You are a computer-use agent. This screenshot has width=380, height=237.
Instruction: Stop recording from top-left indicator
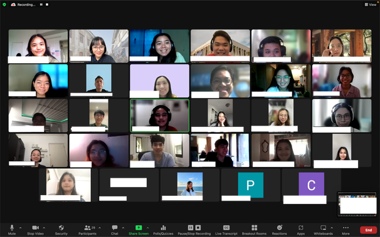coord(47,4)
